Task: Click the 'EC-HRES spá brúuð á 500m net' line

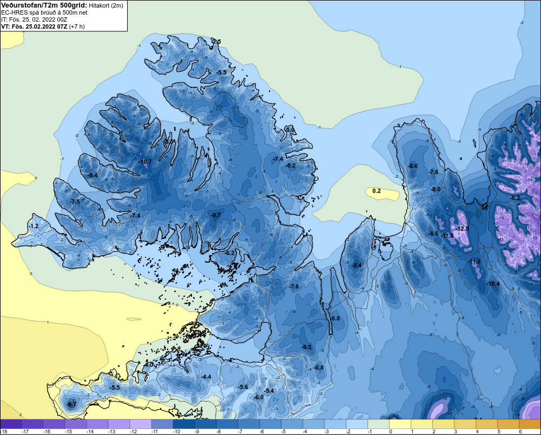Action: point(44,12)
